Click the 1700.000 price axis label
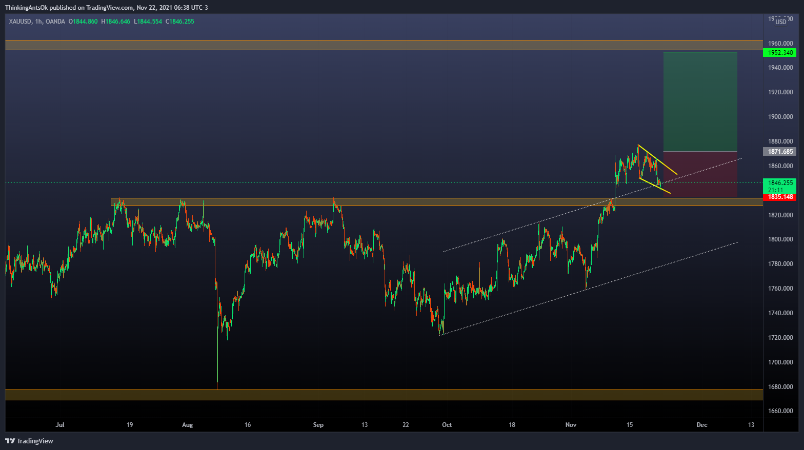Viewport: 804px width, 450px height. [x=780, y=362]
